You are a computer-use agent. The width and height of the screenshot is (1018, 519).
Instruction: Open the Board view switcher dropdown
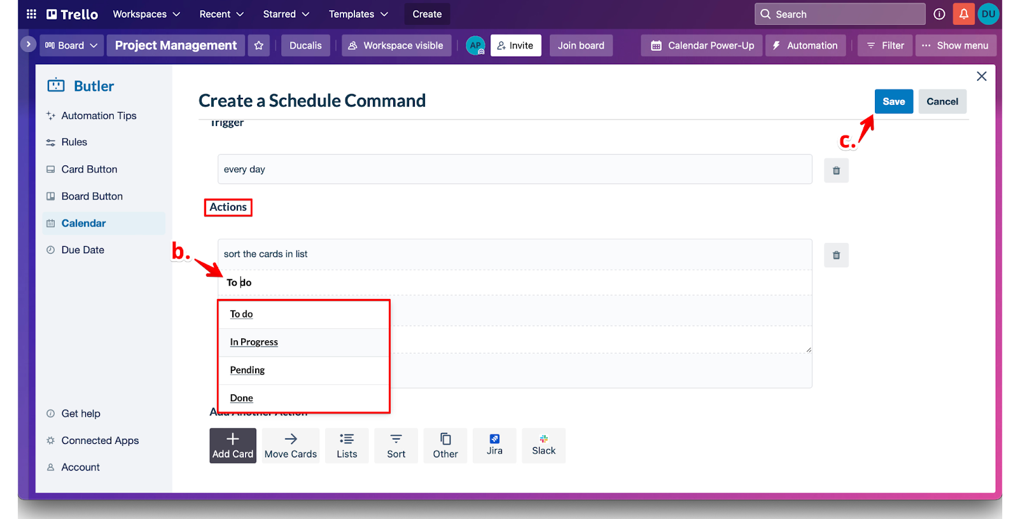[x=71, y=46]
